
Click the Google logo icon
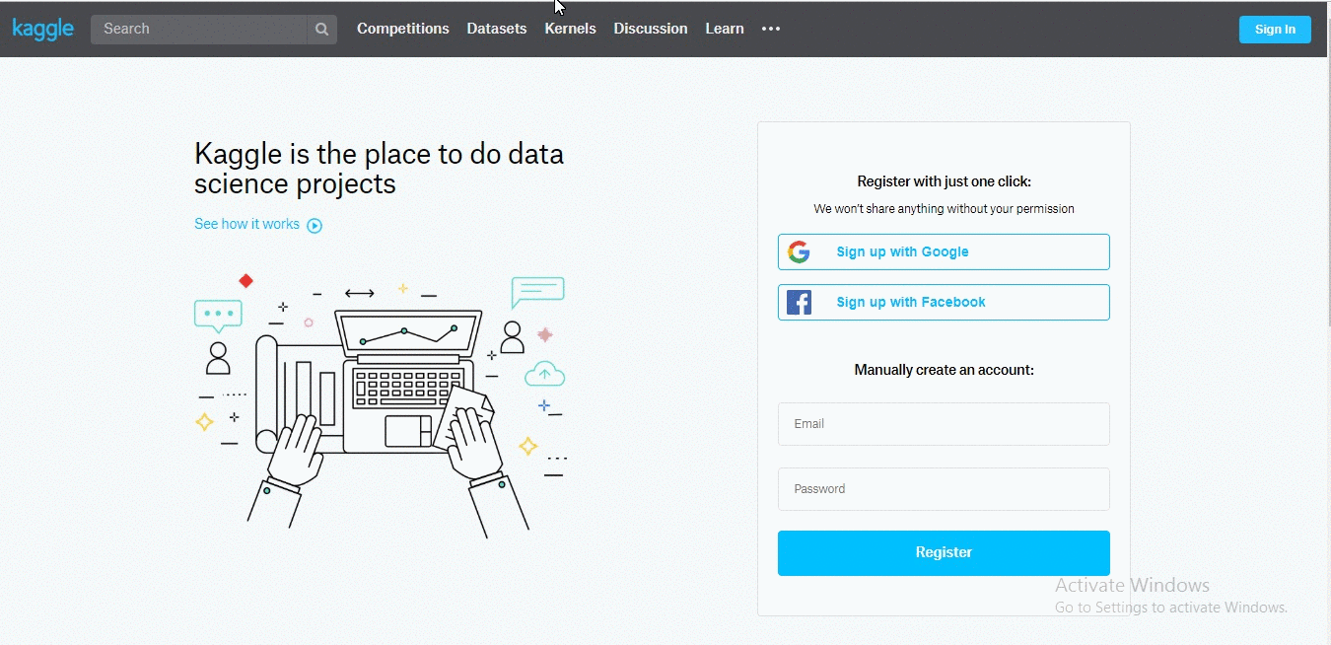(x=800, y=252)
